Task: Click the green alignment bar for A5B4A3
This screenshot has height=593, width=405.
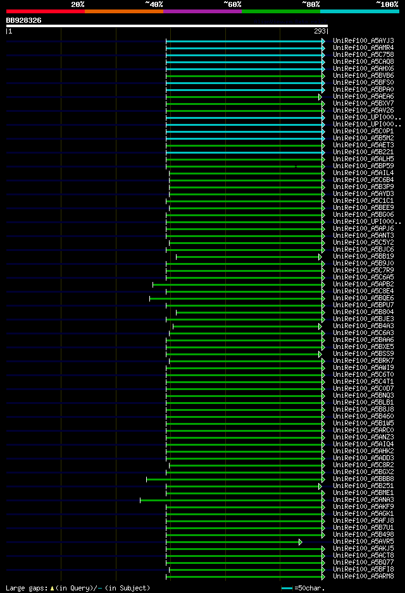Action: (246, 327)
